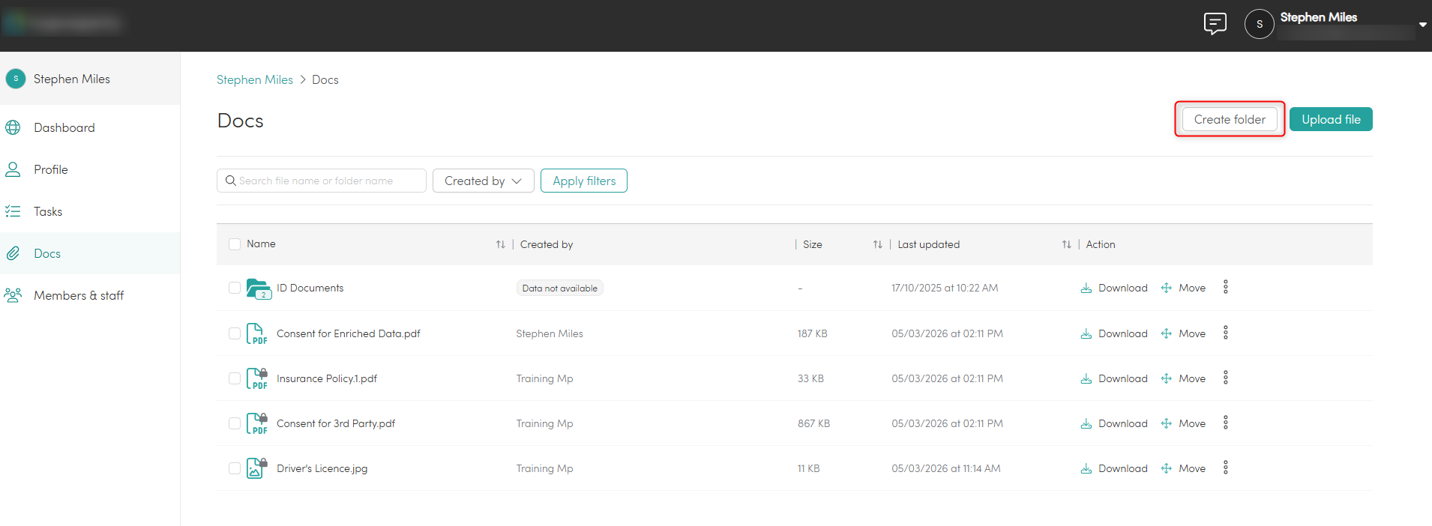Click the ID Documents folder icon
The width and height of the screenshot is (1432, 526).
[259, 288]
